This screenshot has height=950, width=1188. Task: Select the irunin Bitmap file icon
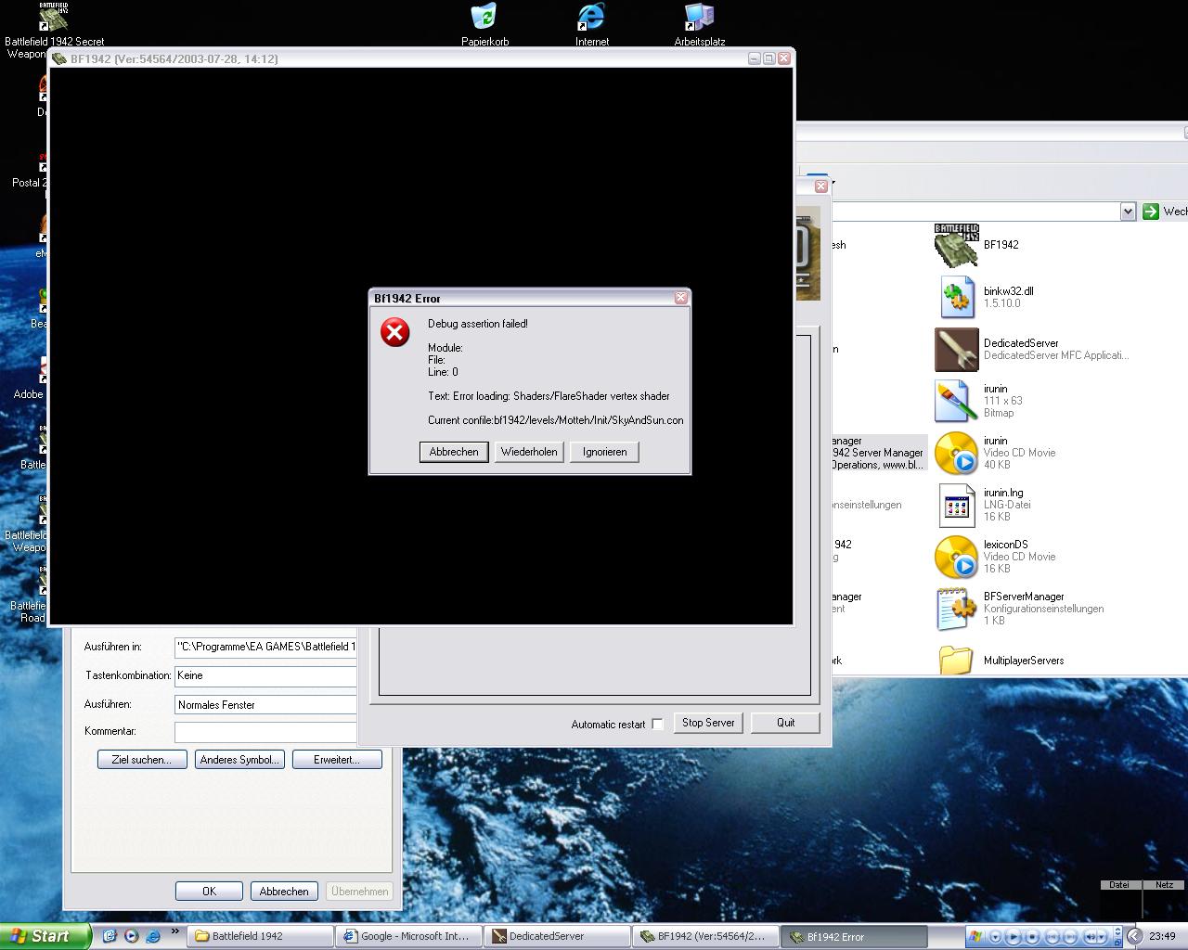(956, 401)
